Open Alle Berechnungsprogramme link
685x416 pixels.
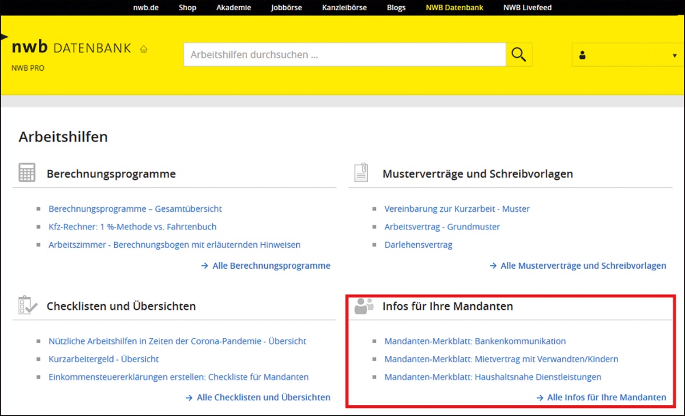271,265
